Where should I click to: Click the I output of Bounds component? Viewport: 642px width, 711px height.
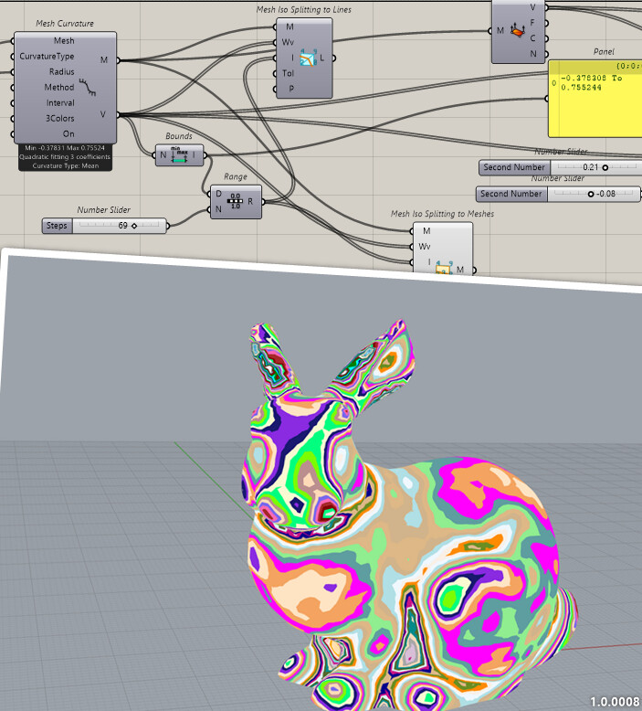click(x=194, y=155)
